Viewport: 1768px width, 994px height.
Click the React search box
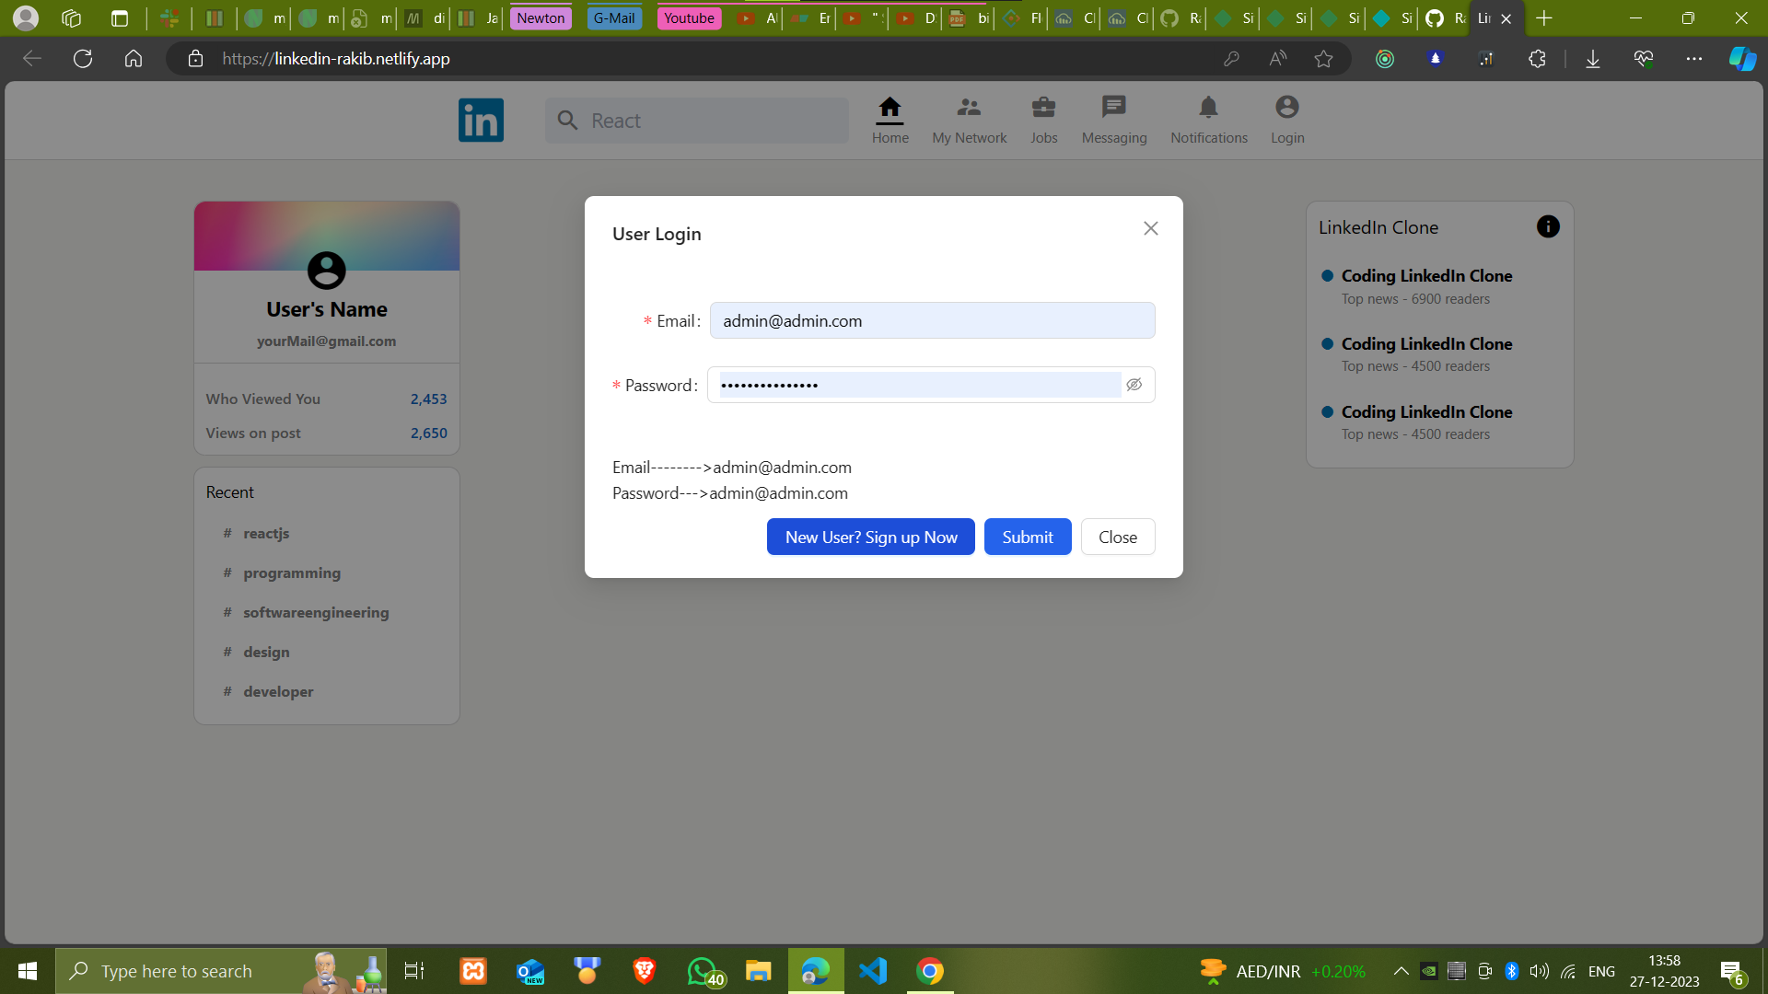pos(696,121)
